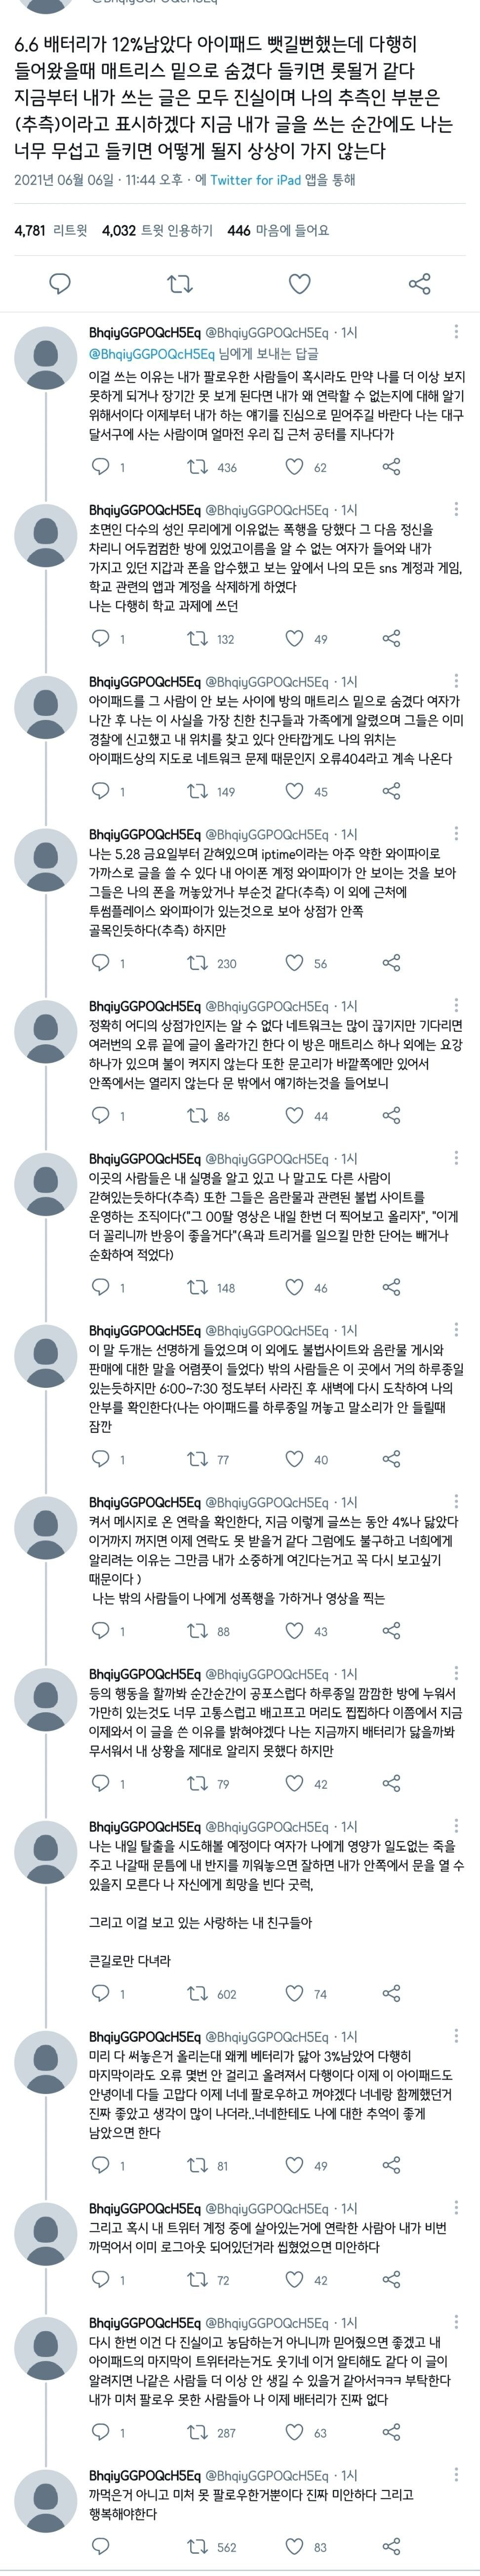Retweet the reply showing 230 retweets
This screenshot has height=2576, width=480.
pos(197,963)
